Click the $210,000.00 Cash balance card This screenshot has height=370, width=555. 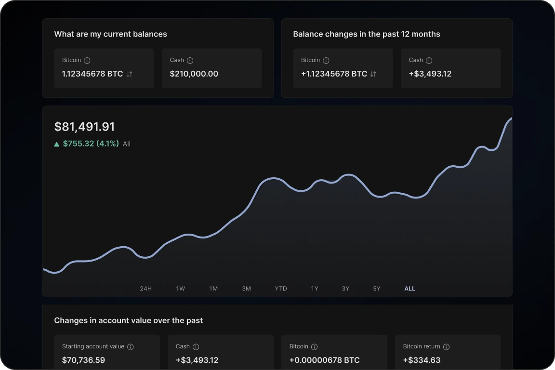(x=212, y=68)
